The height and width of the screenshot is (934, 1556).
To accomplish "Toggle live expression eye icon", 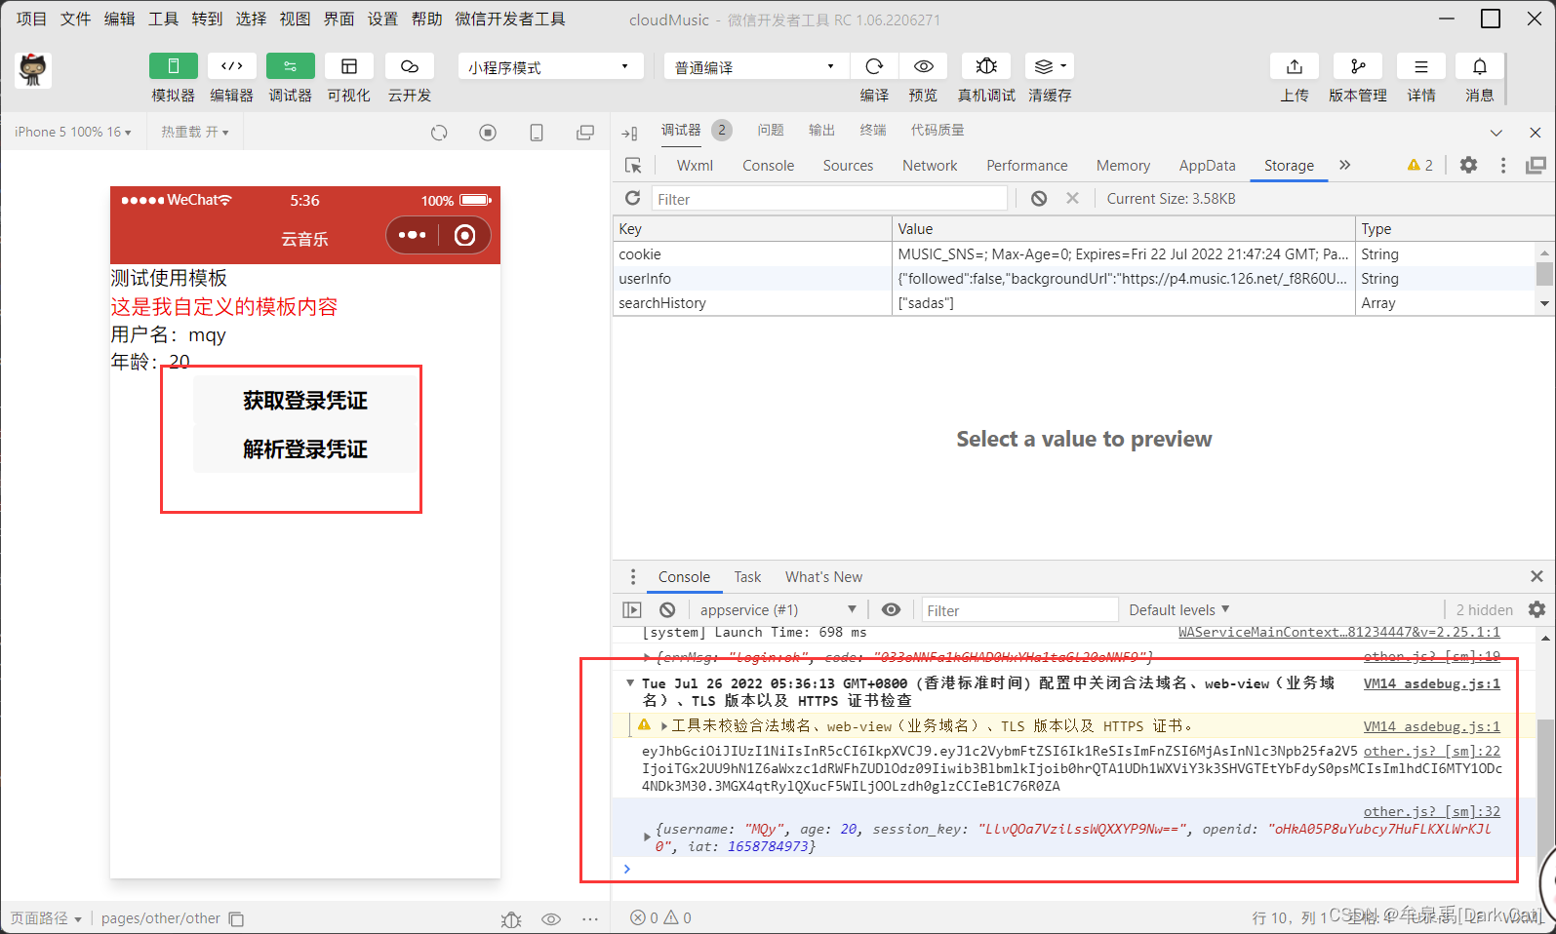I will click(891, 609).
